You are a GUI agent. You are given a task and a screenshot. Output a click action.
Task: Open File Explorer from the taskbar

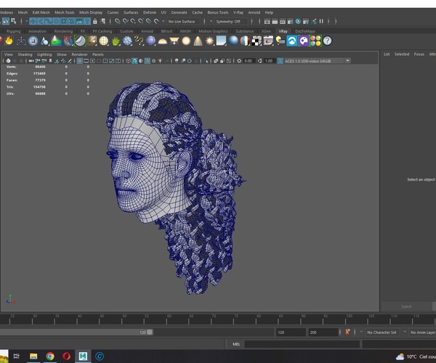pos(33,356)
